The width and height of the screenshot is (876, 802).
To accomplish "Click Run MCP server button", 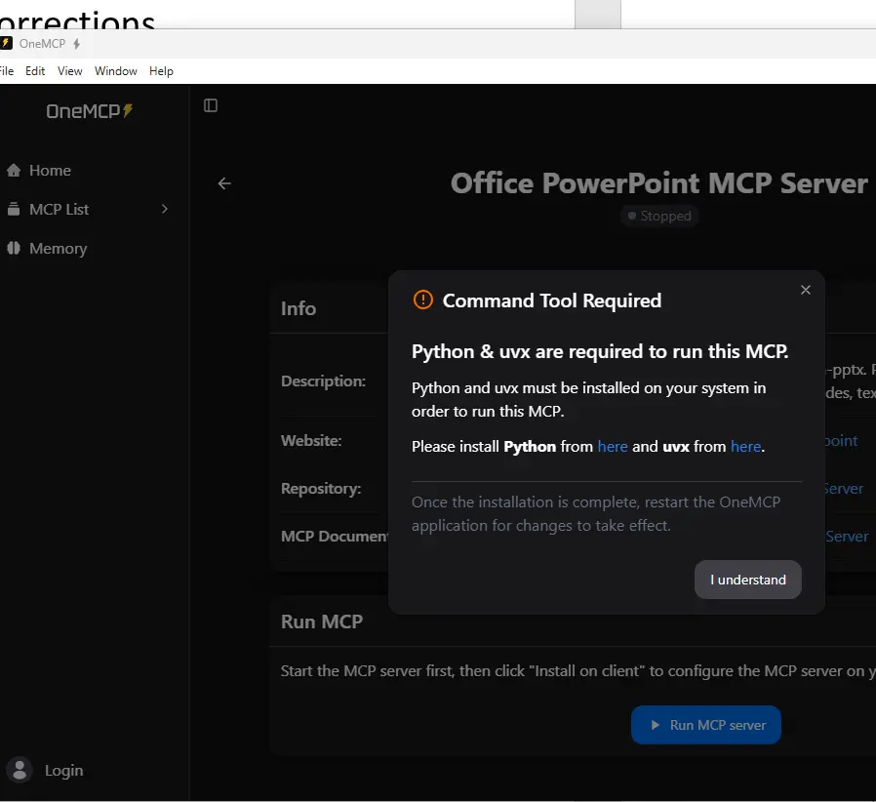I will tap(705, 725).
